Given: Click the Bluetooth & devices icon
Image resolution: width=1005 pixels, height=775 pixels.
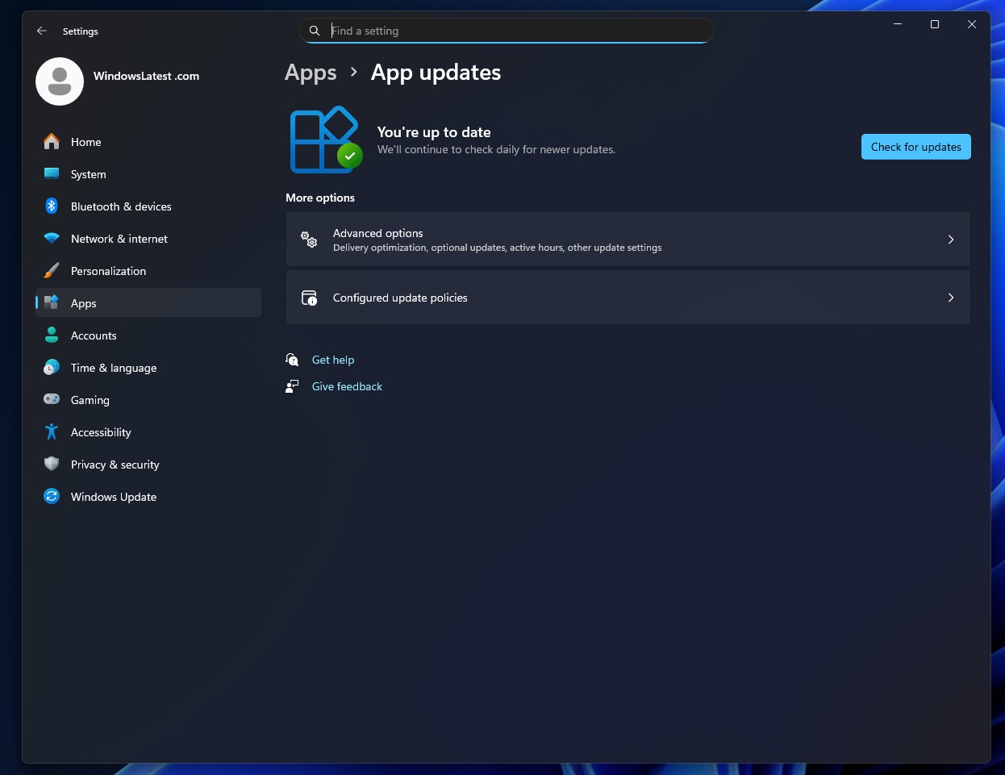Looking at the screenshot, I should [x=52, y=206].
